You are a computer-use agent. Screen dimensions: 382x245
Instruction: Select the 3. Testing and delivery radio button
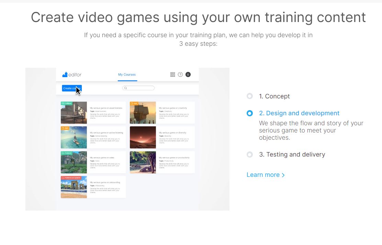(250, 154)
